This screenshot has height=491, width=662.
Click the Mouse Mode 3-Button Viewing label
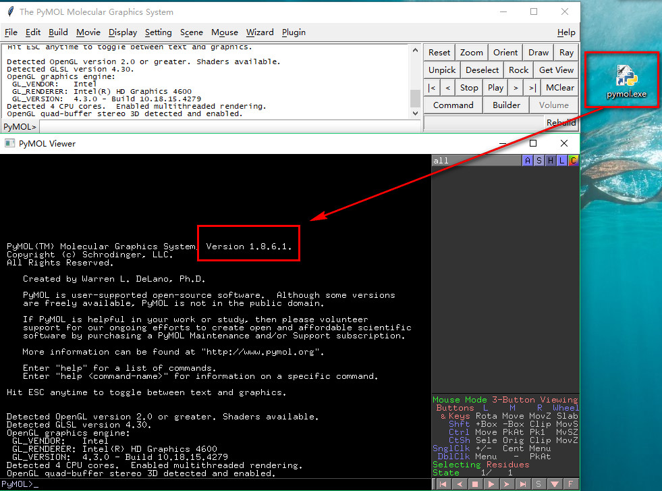tap(505, 400)
